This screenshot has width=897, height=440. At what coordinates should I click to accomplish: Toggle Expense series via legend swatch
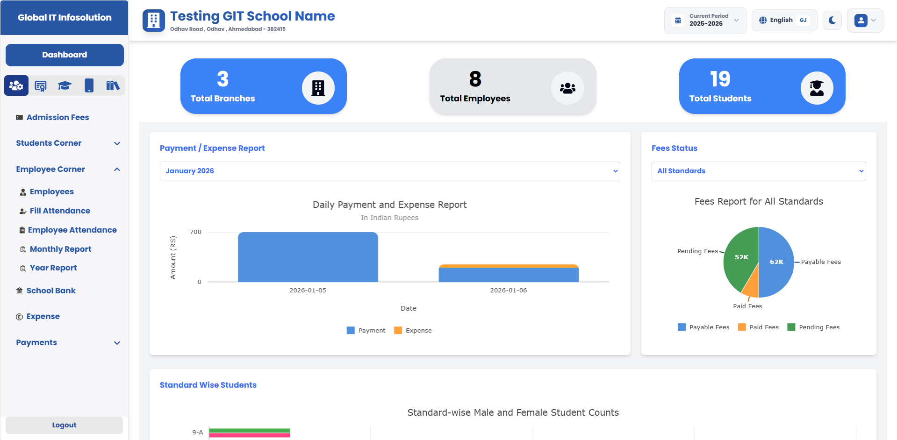pyautogui.click(x=398, y=330)
